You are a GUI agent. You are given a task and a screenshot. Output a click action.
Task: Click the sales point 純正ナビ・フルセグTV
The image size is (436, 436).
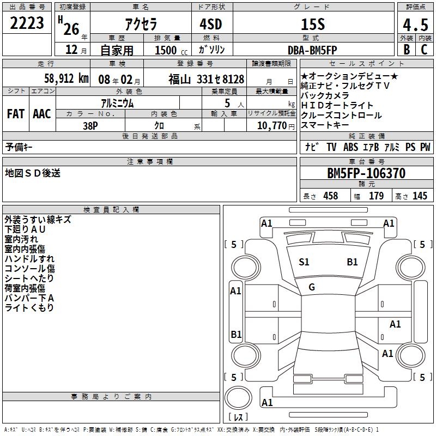pos(345,86)
